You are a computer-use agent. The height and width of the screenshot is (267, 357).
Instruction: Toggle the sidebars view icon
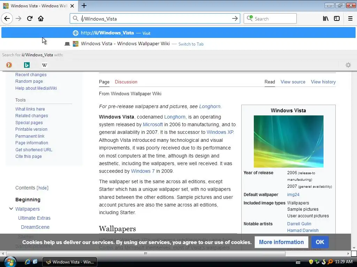point(337,19)
